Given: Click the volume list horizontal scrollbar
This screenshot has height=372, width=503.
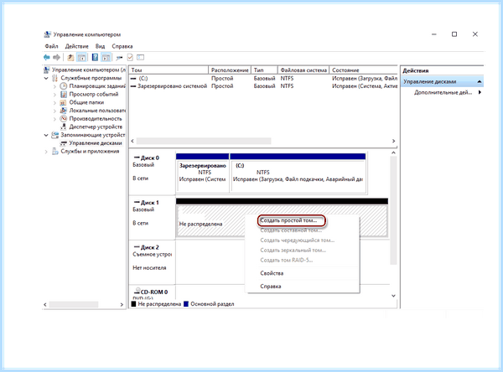Looking at the screenshot, I should 204,141.
